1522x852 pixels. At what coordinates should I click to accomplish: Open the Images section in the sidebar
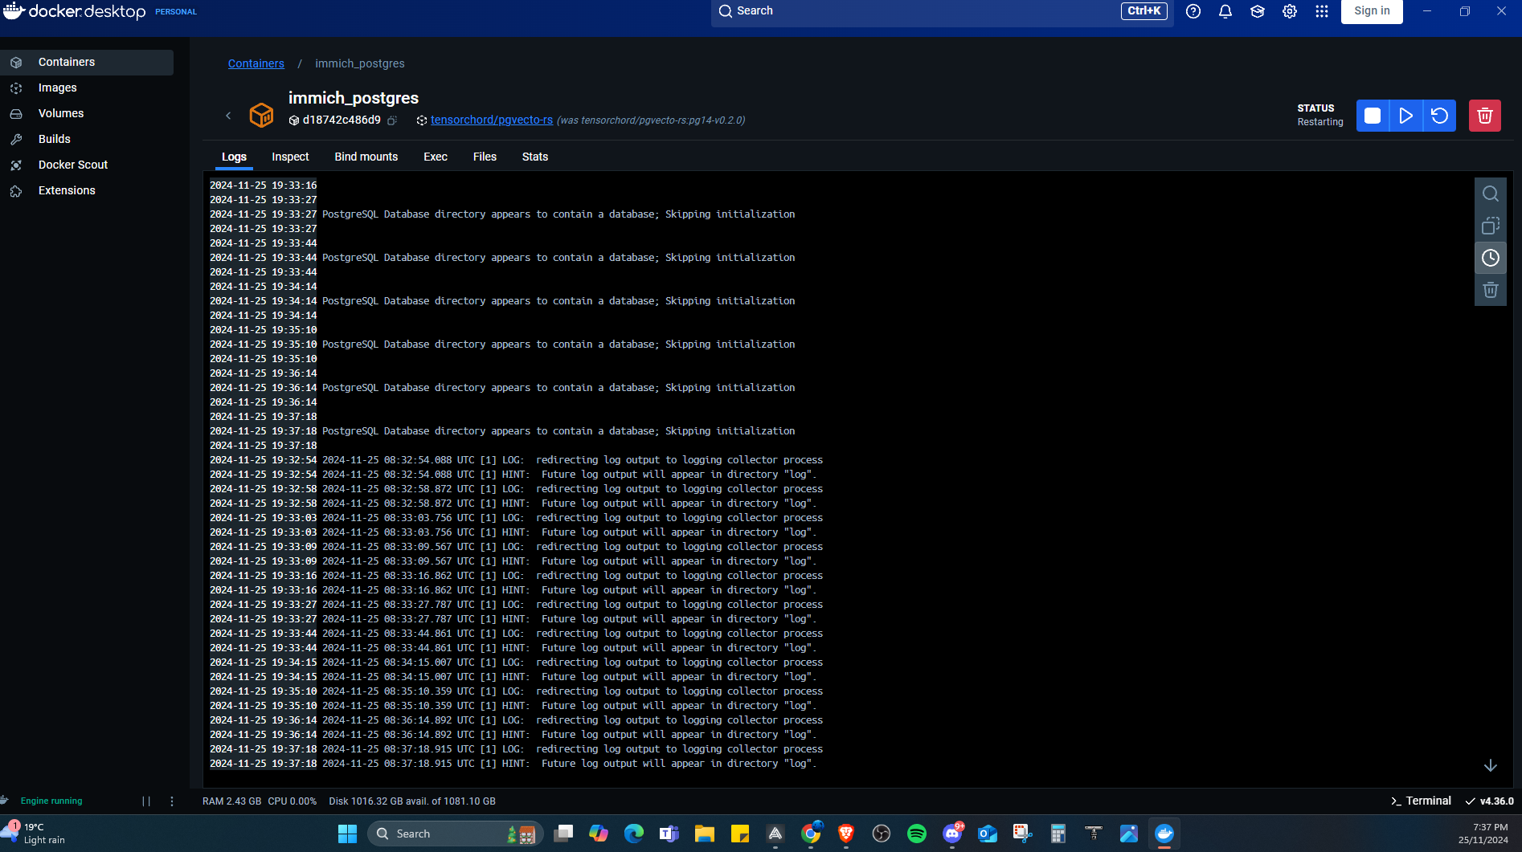[x=87, y=88]
